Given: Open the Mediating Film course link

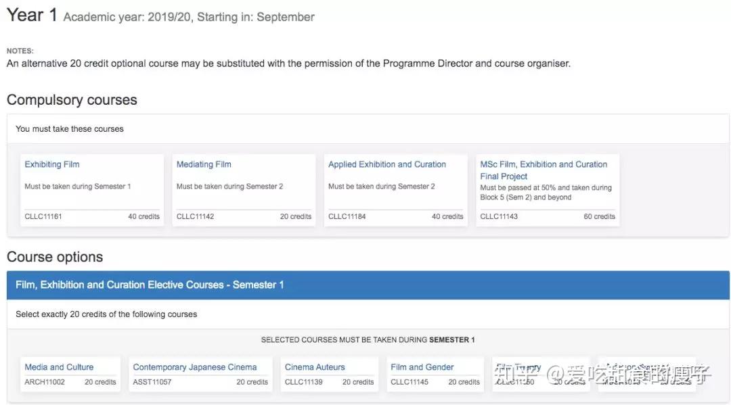Looking at the screenshot, I should 204,164.
